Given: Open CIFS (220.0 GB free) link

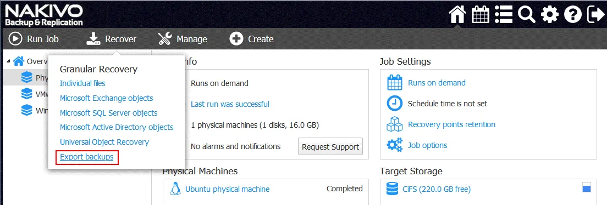Looking at the screenshot, I should (x=437, y=189).
